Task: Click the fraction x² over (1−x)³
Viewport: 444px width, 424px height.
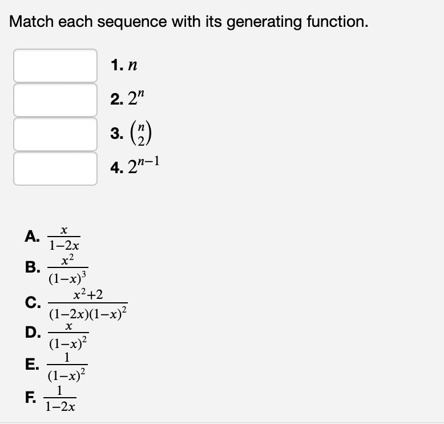Action: click(68, 269)
